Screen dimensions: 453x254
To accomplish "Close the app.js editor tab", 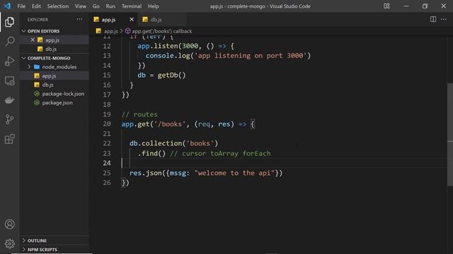I will 132,19.
